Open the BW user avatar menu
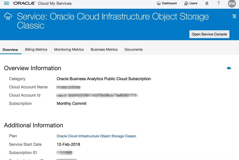 [232, 3]
